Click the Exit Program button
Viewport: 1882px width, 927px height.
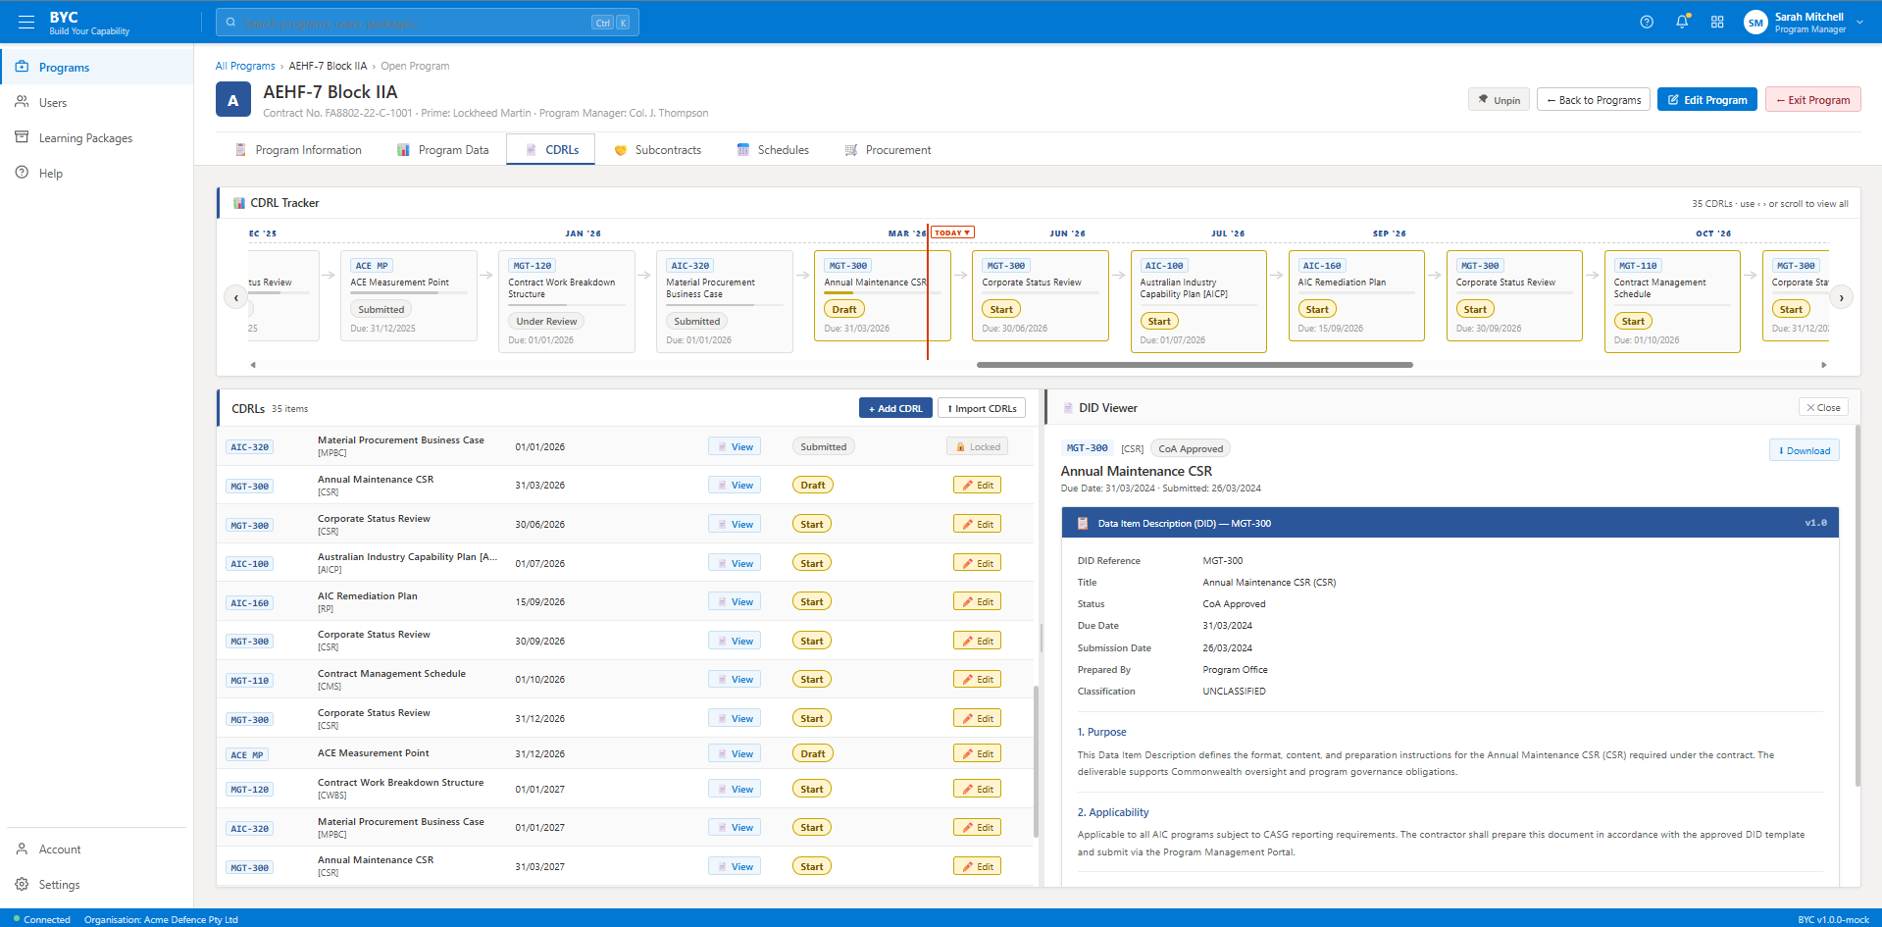[1812, 100]
